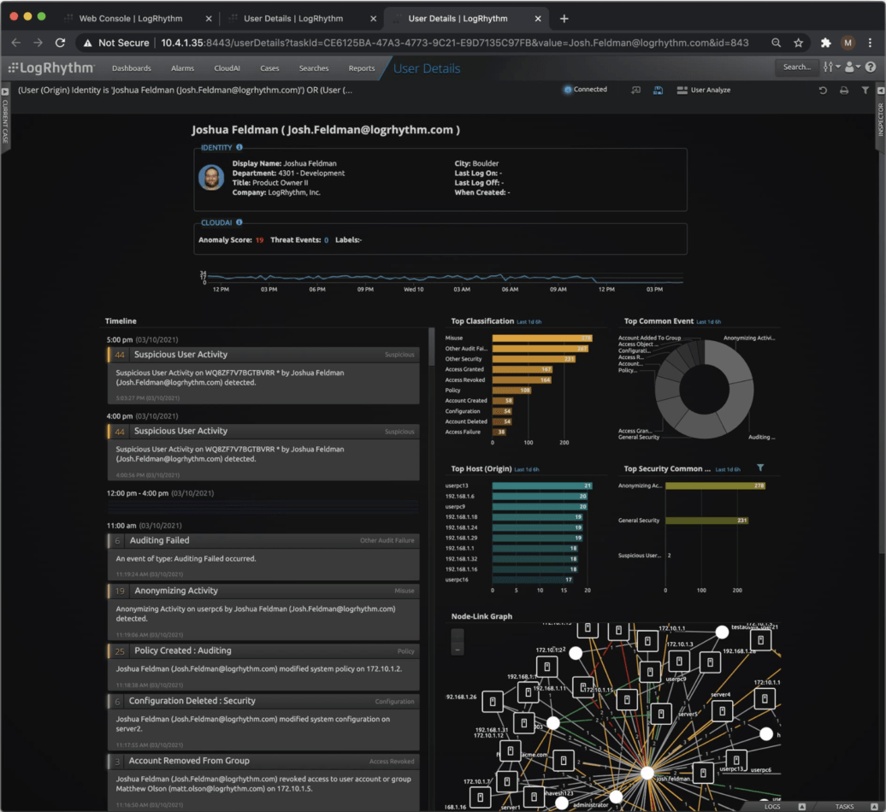Toggle the add-to-case icon near User Analyze

[635, 90]
